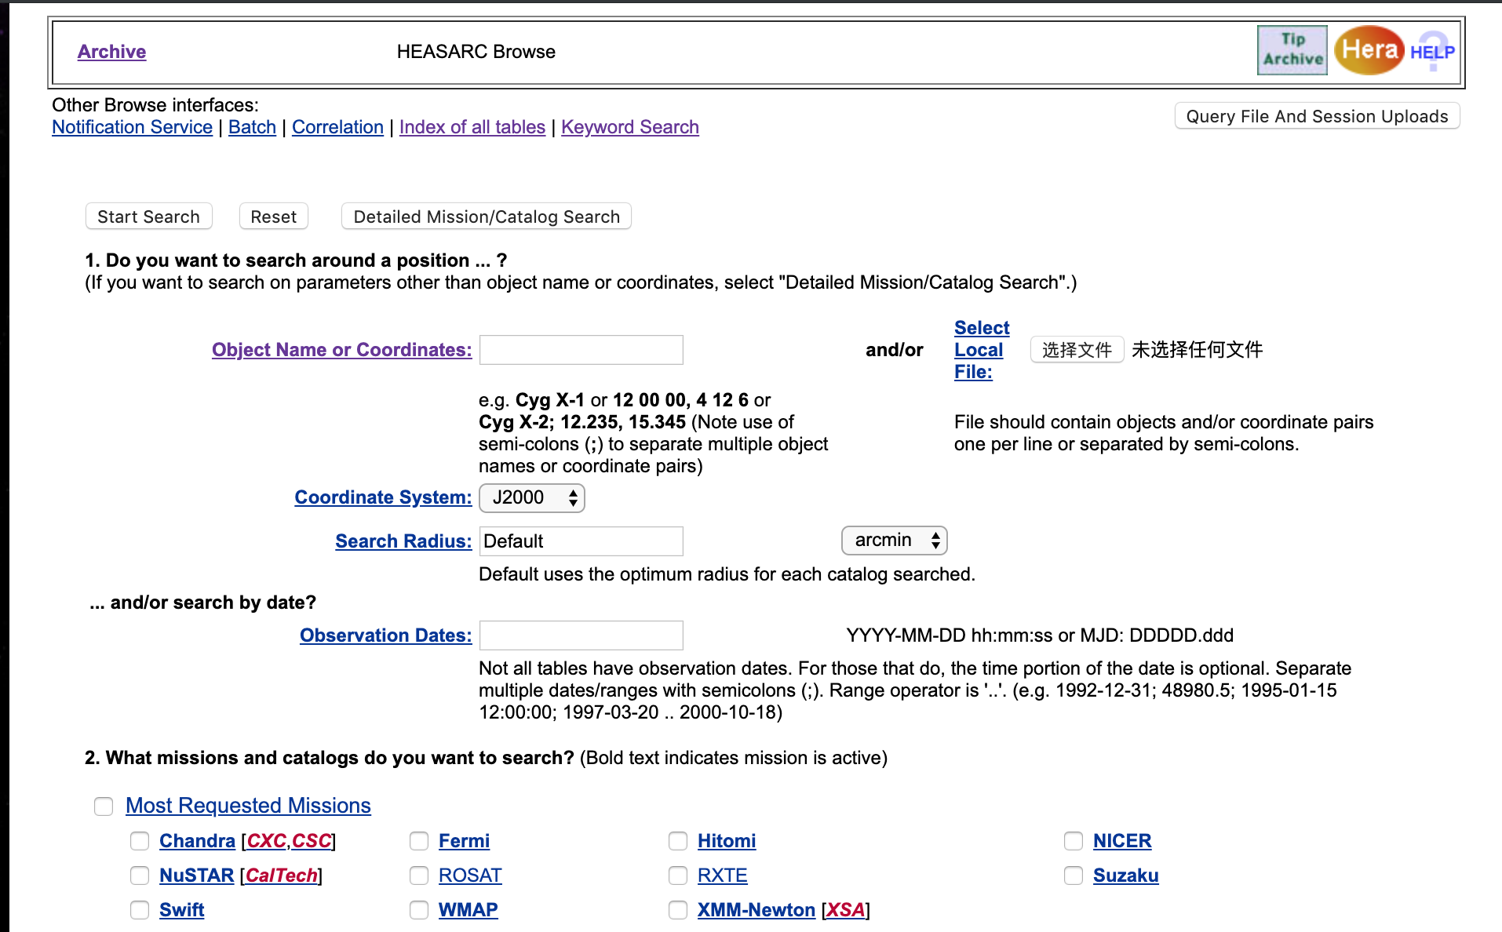This screenshot has height=932, width=1502.
Task: Follow the CSC link beside Chandra
Action: [x=312, y=841]
